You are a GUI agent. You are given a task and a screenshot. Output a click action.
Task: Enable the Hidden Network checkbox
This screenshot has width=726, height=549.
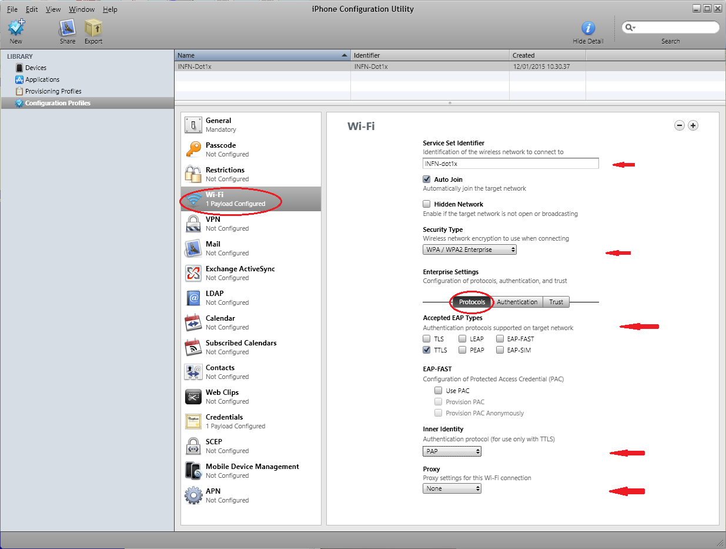pos(427,204)
